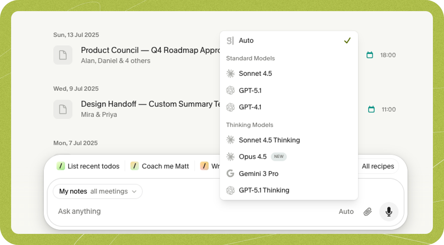444x245 pixels.
Task: Choose Sonnet 4.5 standard model
Action: (x=289, y=73)
